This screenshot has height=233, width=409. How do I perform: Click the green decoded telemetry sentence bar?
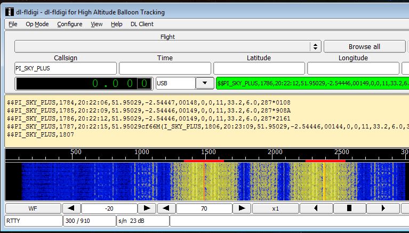pos(312,83)
